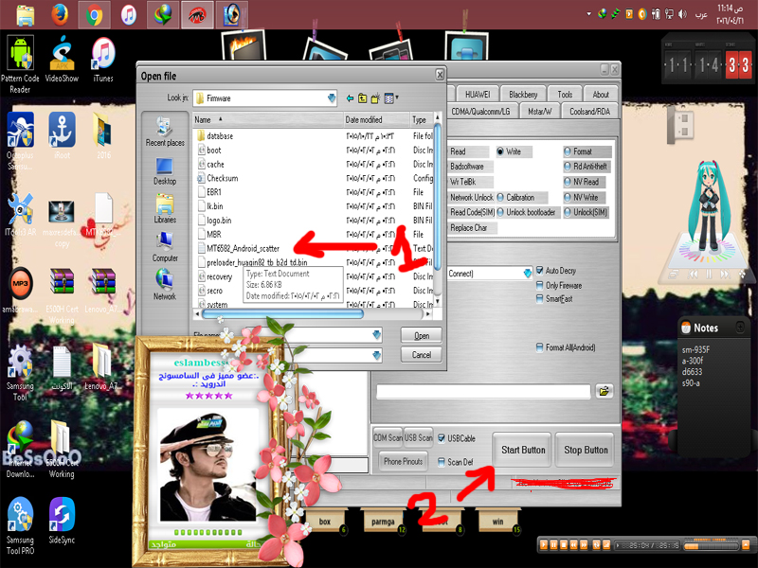This screenshot has width=758, height=568.
Task: Go to Libraries in Open file sidebar
Action: tap(165, 209)
